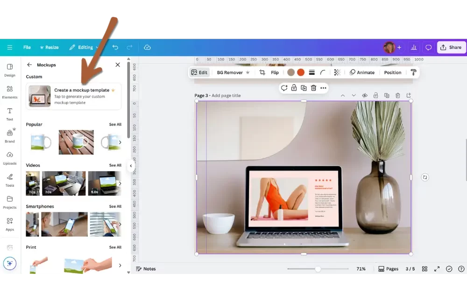
Task: Click See All next to Smartphones mockups
Action: click(115, 206)
